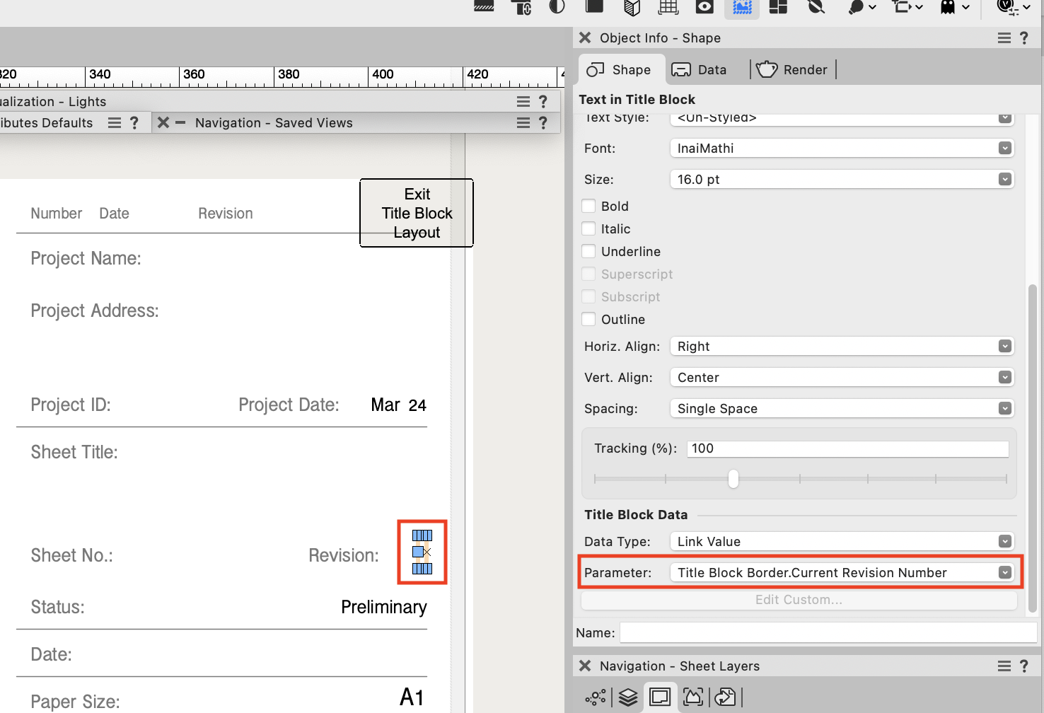Open the Object Info panel menu
Image resolution: width=1044 pixels, height=713 pixels.
[x=1004, y=37]
